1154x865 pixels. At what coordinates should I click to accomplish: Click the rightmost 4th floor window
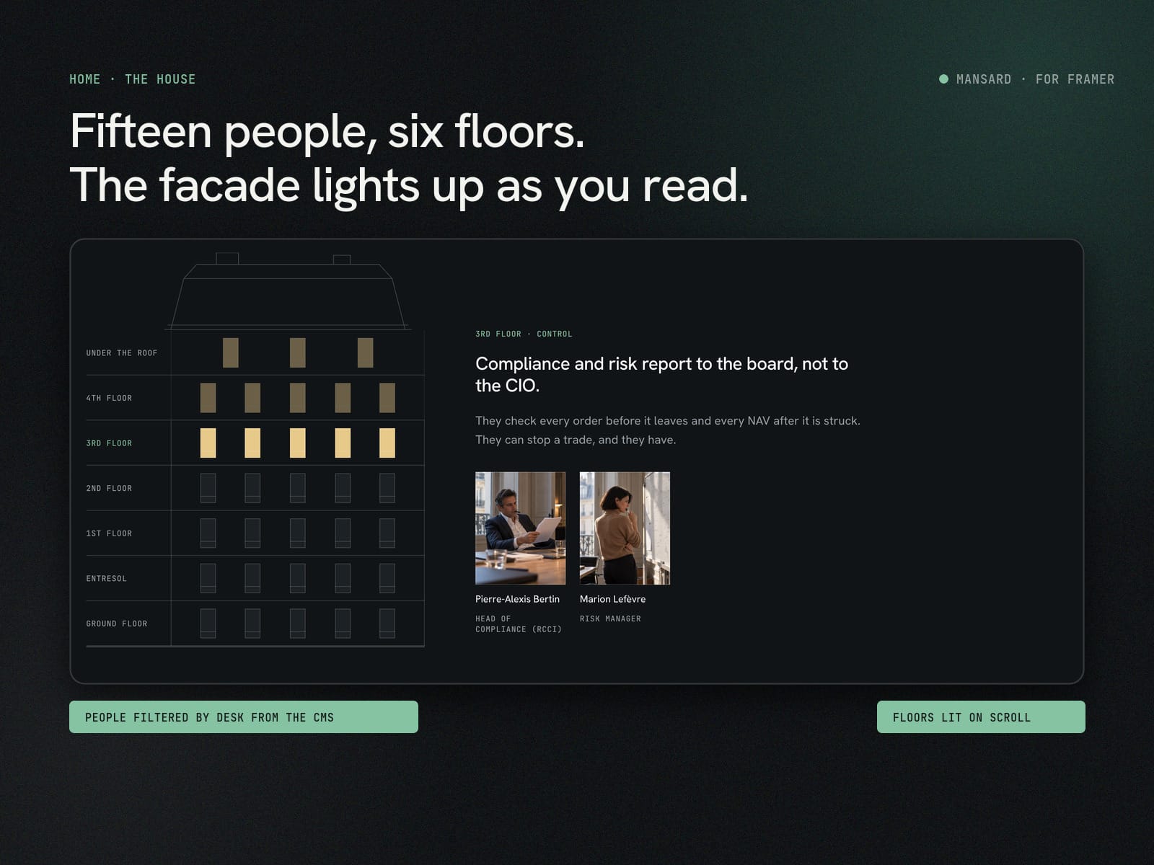coord(387,398)
